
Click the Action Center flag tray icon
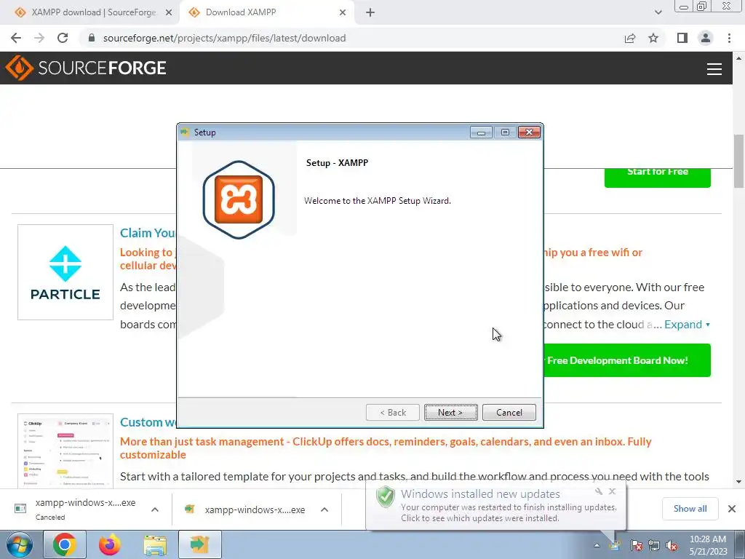point(636,546)
